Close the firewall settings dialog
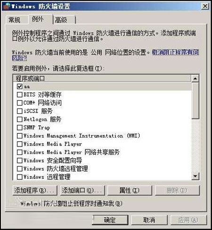Image resolution: width=212 pixels, height=230 pixels. pyautogui.click(x=205, y=6)
